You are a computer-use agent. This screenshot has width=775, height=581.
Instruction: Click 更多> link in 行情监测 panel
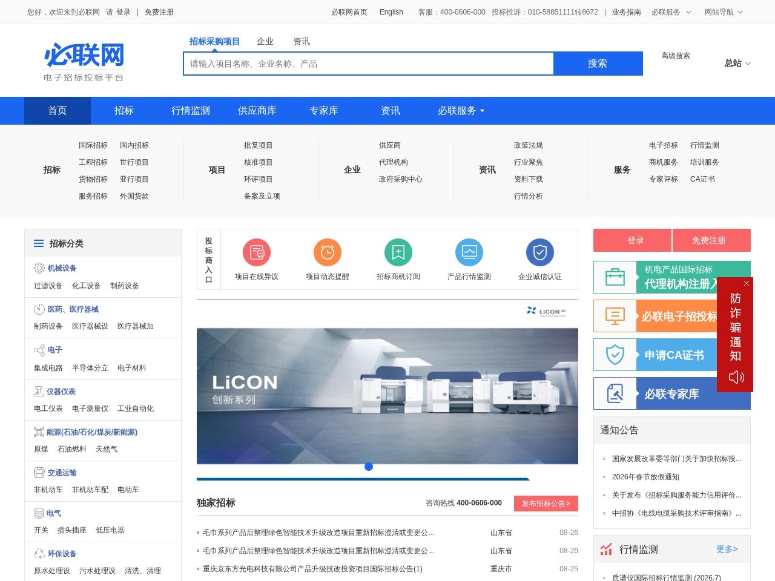tap(727, 549)
